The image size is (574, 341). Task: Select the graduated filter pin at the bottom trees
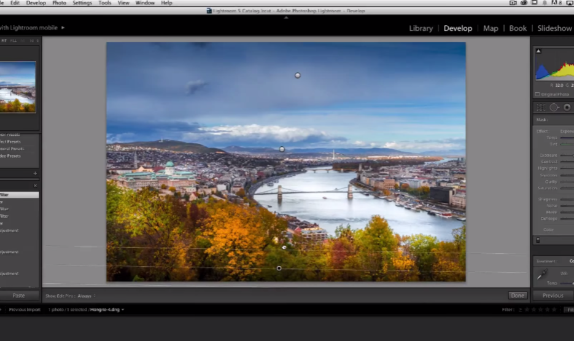pos(279,268)
